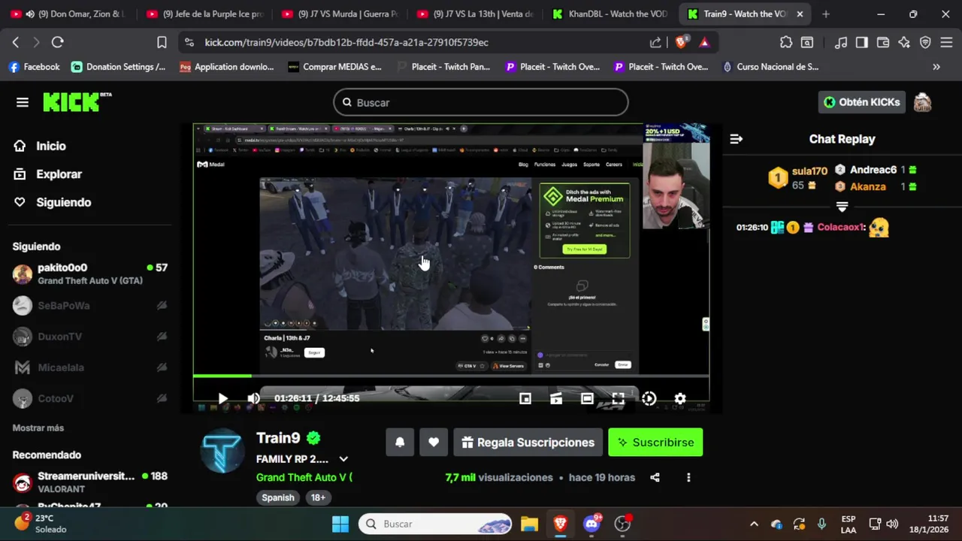Show hidden system tray icons
The image size is (962, 541).
(754, 524)
